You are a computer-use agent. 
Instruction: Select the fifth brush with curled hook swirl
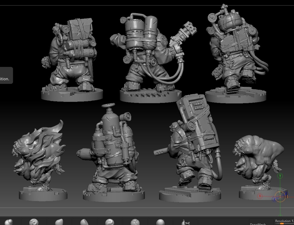[x=110, y=222]
